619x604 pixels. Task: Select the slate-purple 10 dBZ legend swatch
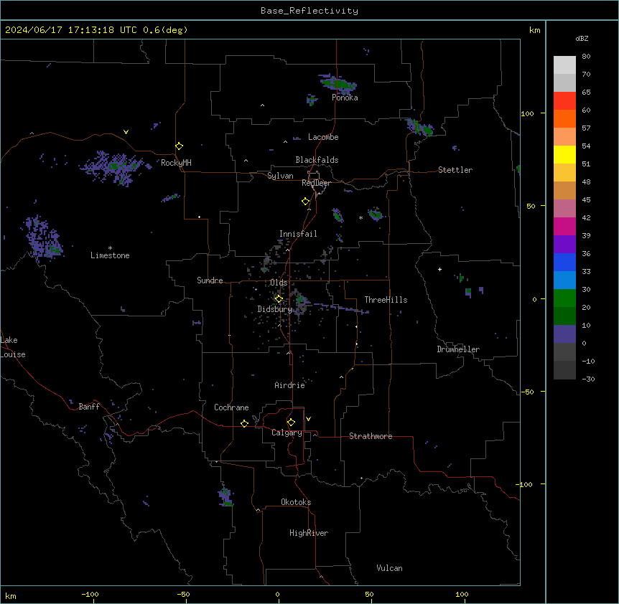pos(564,334)
